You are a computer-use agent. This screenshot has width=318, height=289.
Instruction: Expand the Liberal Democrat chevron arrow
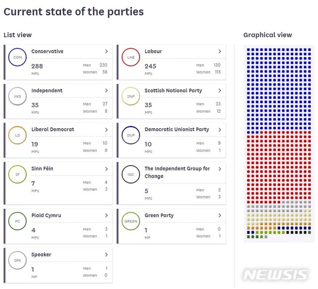106,130
